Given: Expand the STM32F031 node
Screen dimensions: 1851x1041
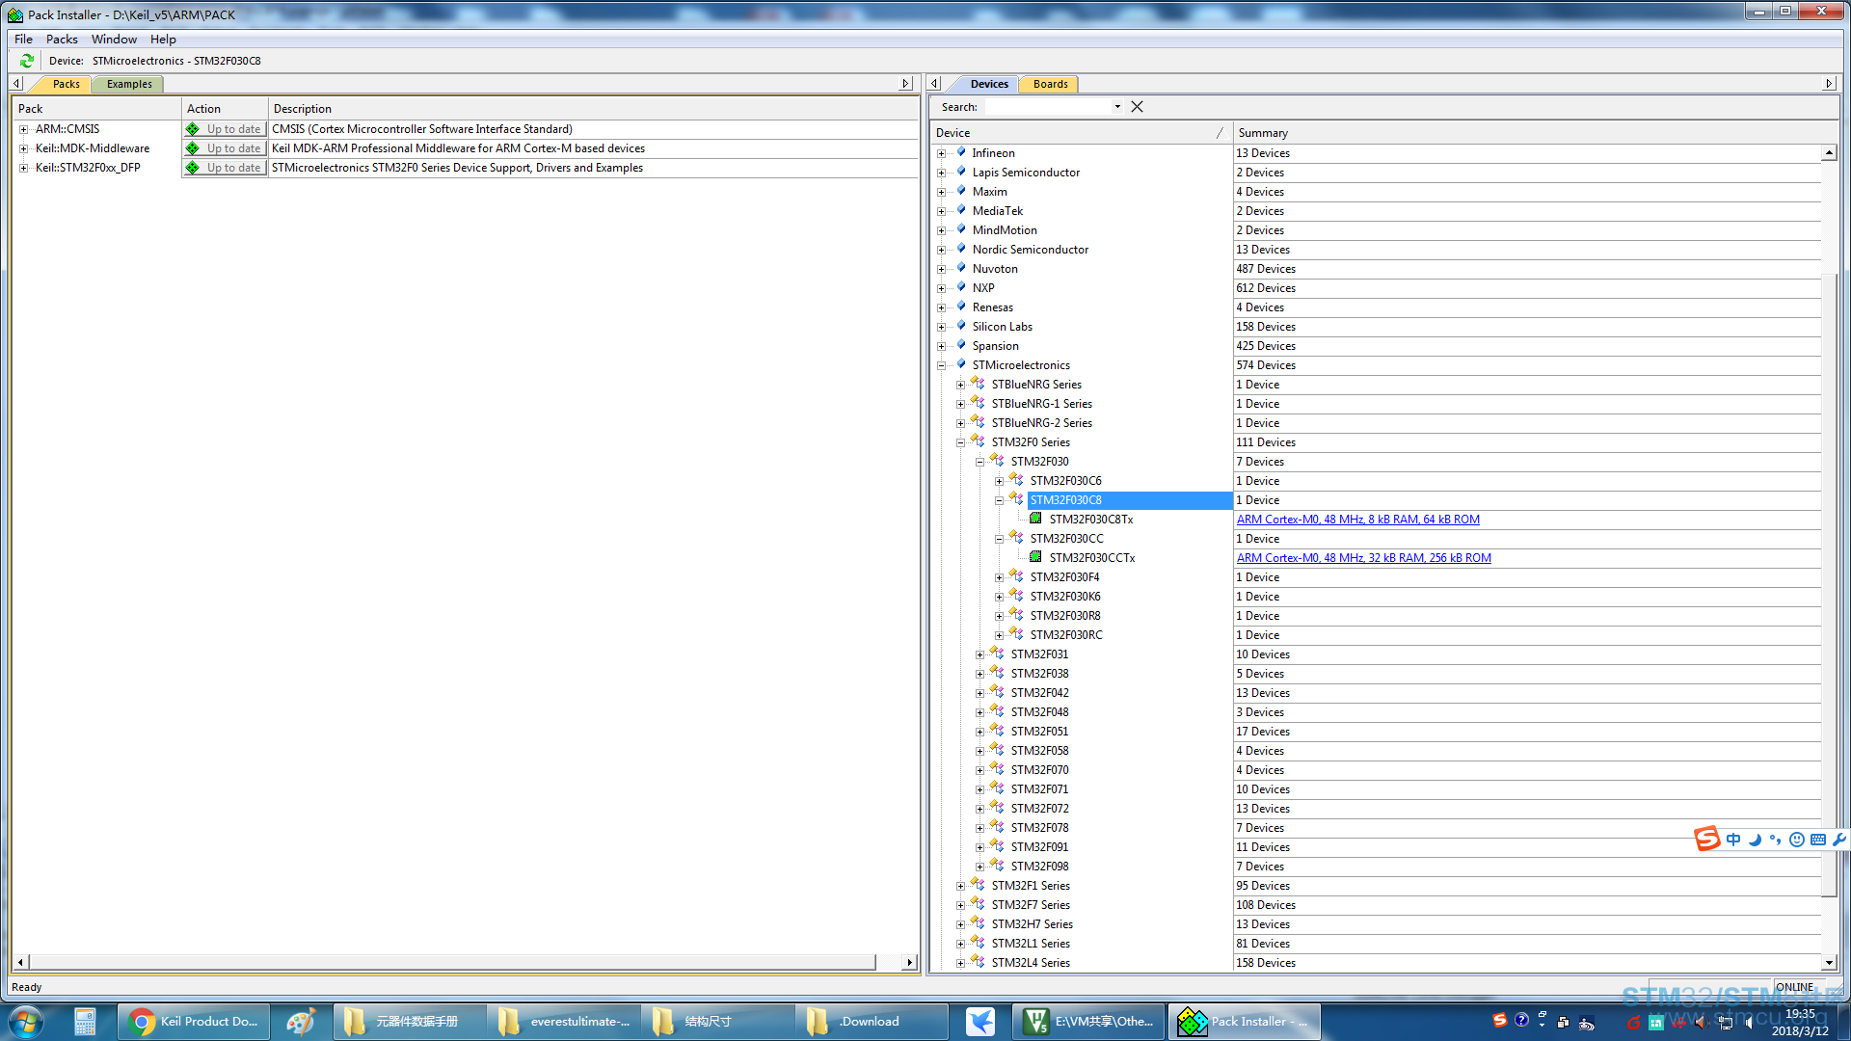Looking at the screenshot, I should pos(980,654).
